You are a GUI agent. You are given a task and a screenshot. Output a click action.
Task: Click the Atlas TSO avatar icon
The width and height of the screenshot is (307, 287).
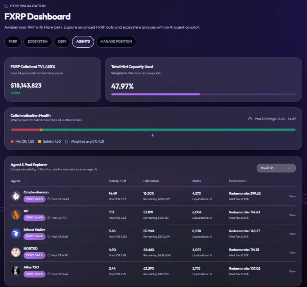coord(16,271)
